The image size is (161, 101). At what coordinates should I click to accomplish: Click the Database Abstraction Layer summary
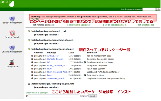click(x=100, y=62)
